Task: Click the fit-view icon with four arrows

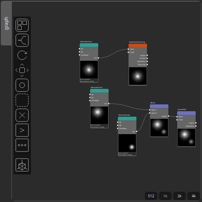Action: click(22, 70)
